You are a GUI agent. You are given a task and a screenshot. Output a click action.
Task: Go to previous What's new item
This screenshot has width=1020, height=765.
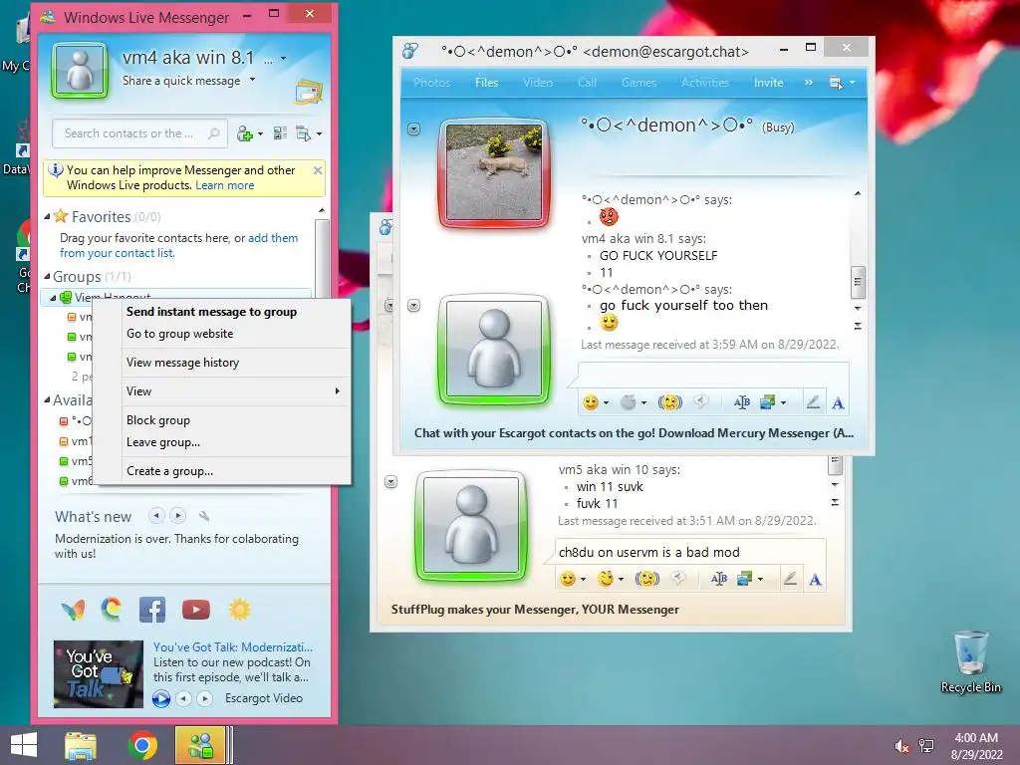156,516
